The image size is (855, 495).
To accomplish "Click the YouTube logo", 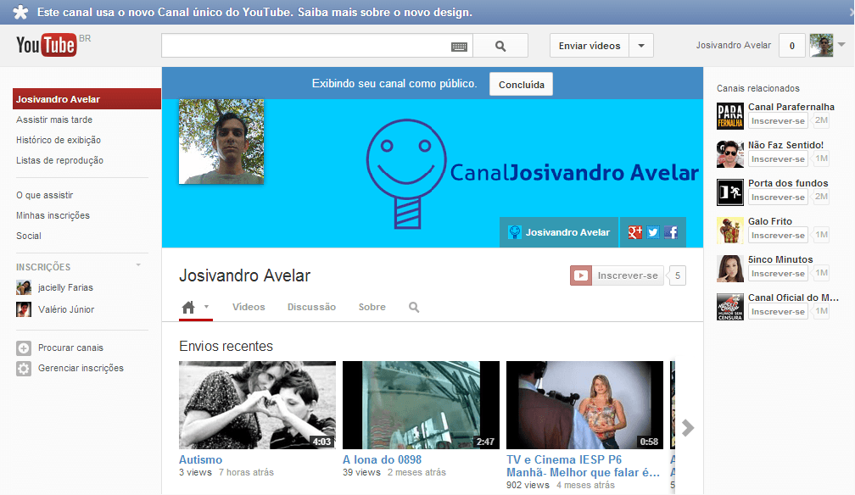I will pos(47,45).
